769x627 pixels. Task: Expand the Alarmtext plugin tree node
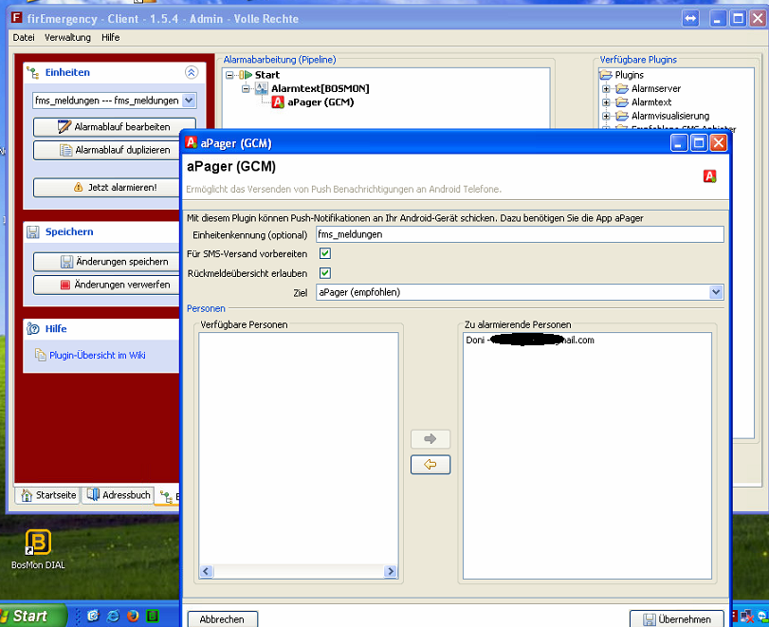(606, 102)
